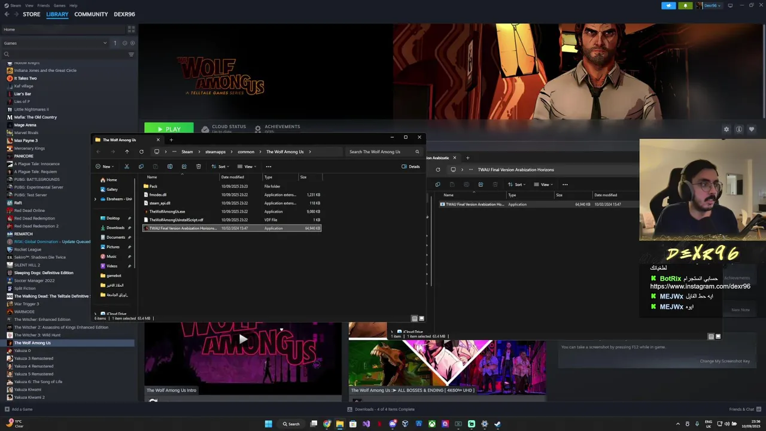Viewport: 766px width, 431px height.
Task: Click the Cut scissors icon in Explorer toolbar
Action: 127,166
